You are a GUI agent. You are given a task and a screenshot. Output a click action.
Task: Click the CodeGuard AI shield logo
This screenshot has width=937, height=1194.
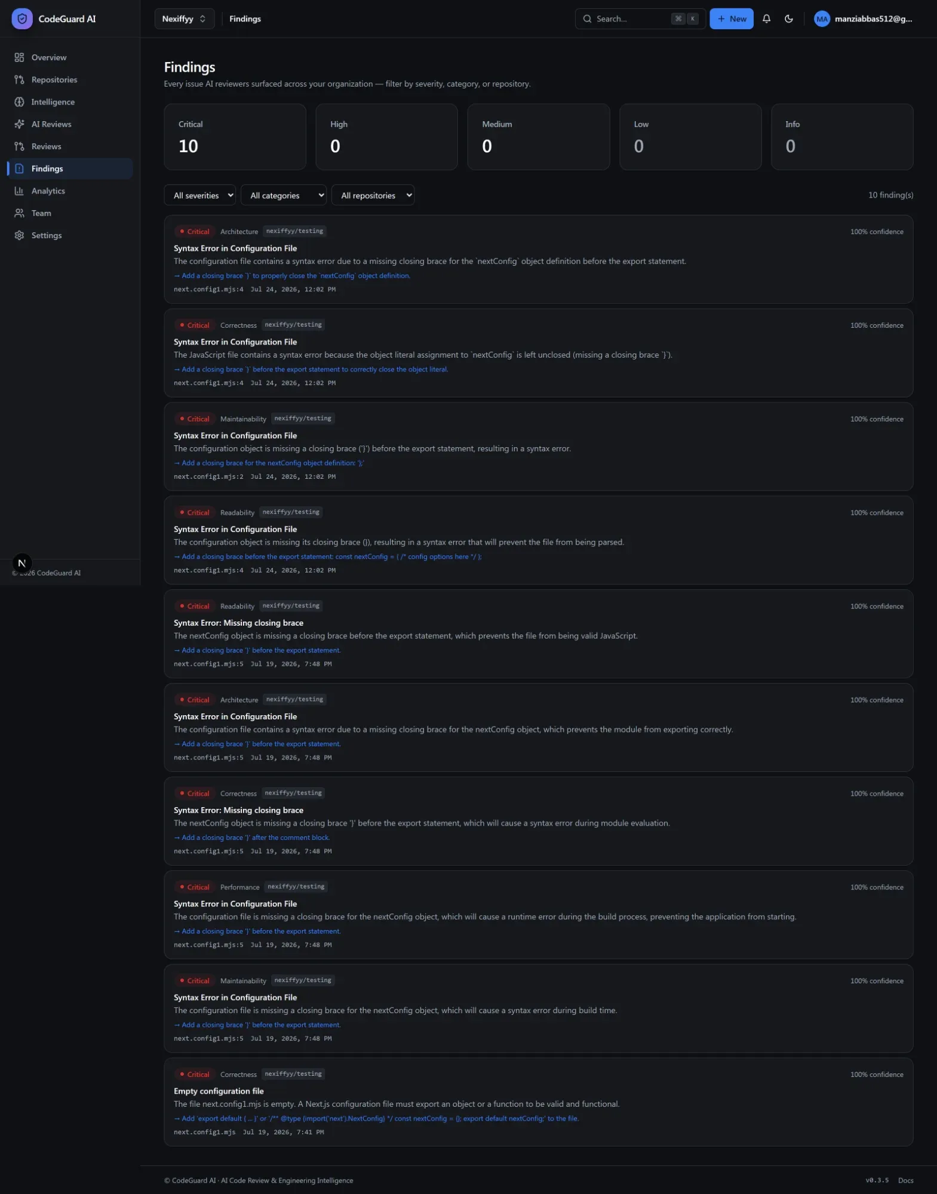click(x=22, y=19)
